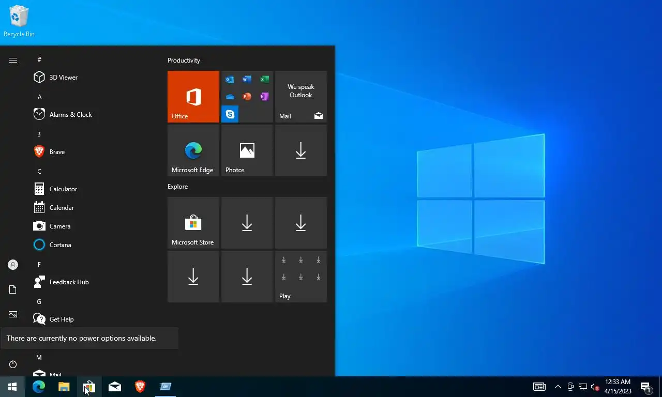Open the Microsoft Store tile
Viewport: 662px width, 397px height.
(x=193, y=223)
